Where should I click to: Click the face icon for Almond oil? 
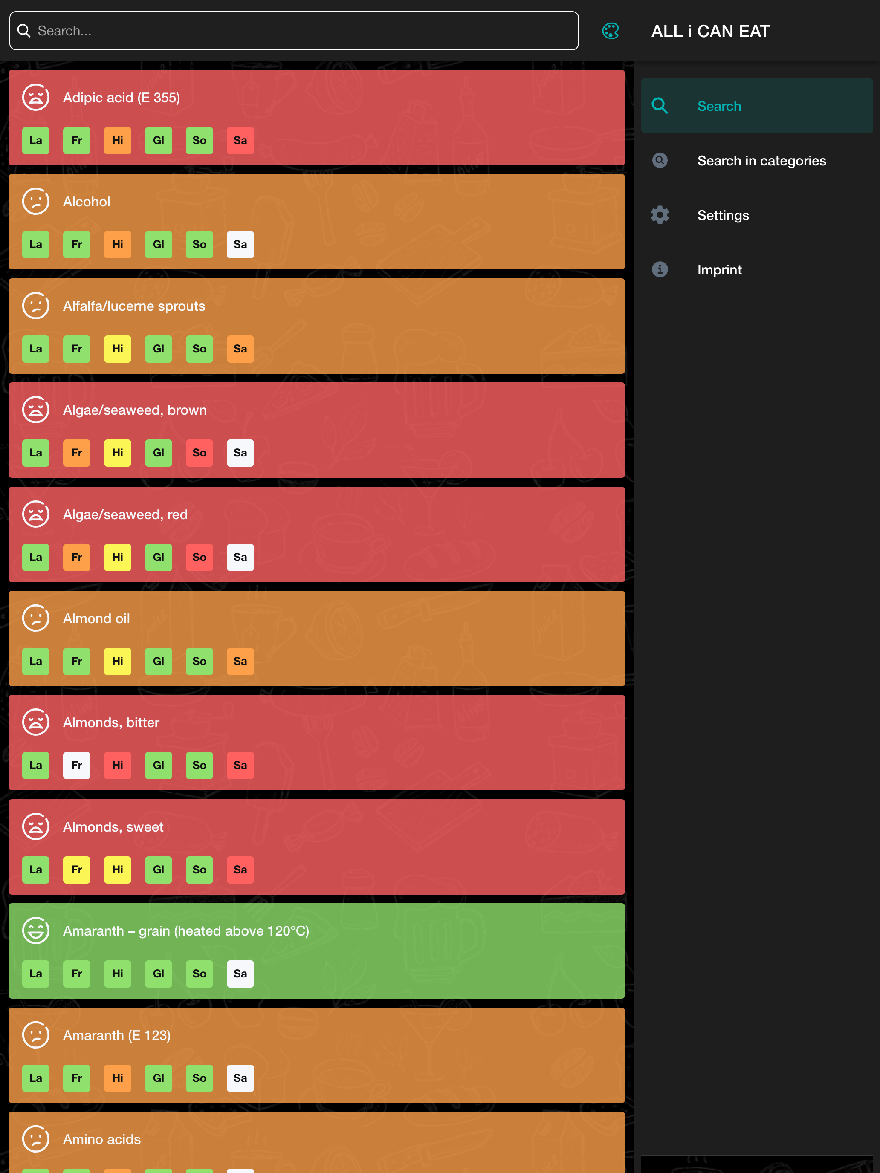tap(35, 618)
